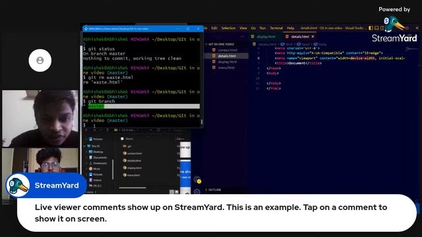
Task: Collapse This PC in File Explorer tree
Action: click(x=85, y=146)
